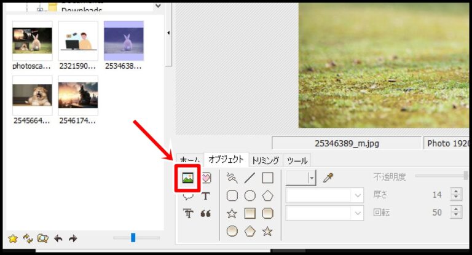
Task: Open the folder search explorer icon
Action: pyautogui.click(x=43, y=238)
